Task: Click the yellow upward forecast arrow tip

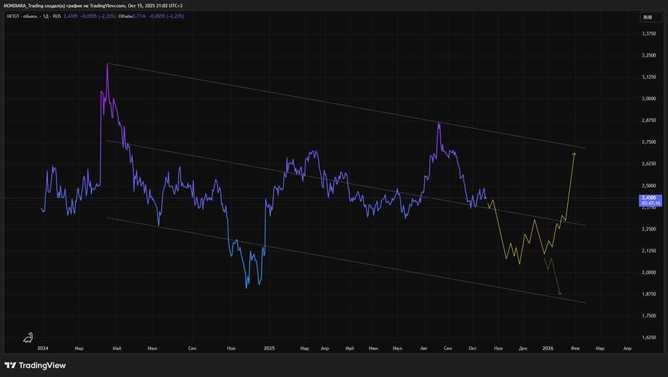Action: 574,153
